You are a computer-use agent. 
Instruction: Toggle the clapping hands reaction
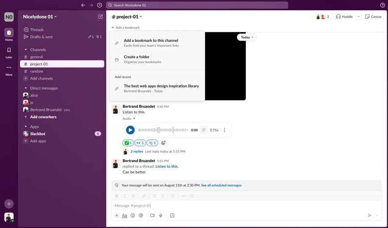point(152,143)
